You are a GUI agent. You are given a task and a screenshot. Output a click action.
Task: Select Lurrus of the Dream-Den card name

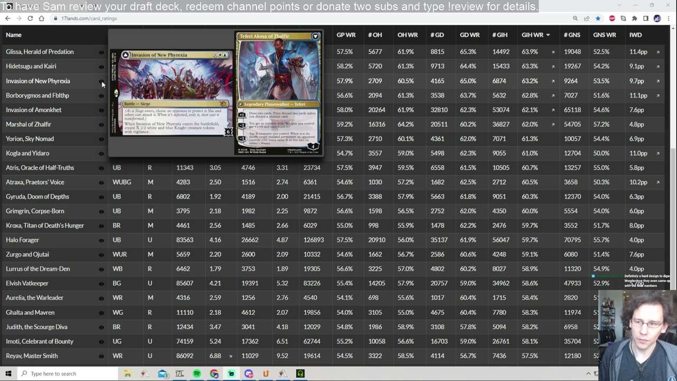coord(38,269)
